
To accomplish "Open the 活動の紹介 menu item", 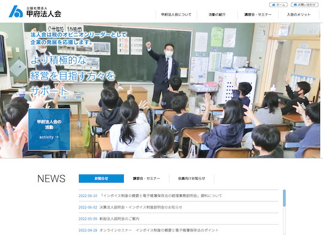I will point(217,14).
